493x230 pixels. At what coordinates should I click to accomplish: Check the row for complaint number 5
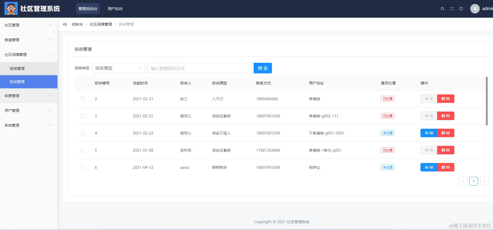click(83, 150)
